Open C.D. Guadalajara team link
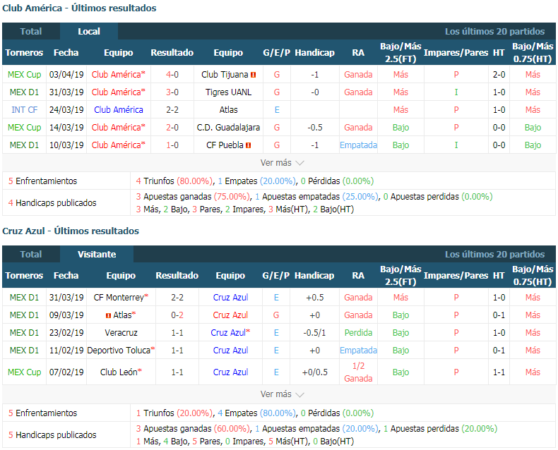This screenshot has width=558, height=450. coord(228,127)
